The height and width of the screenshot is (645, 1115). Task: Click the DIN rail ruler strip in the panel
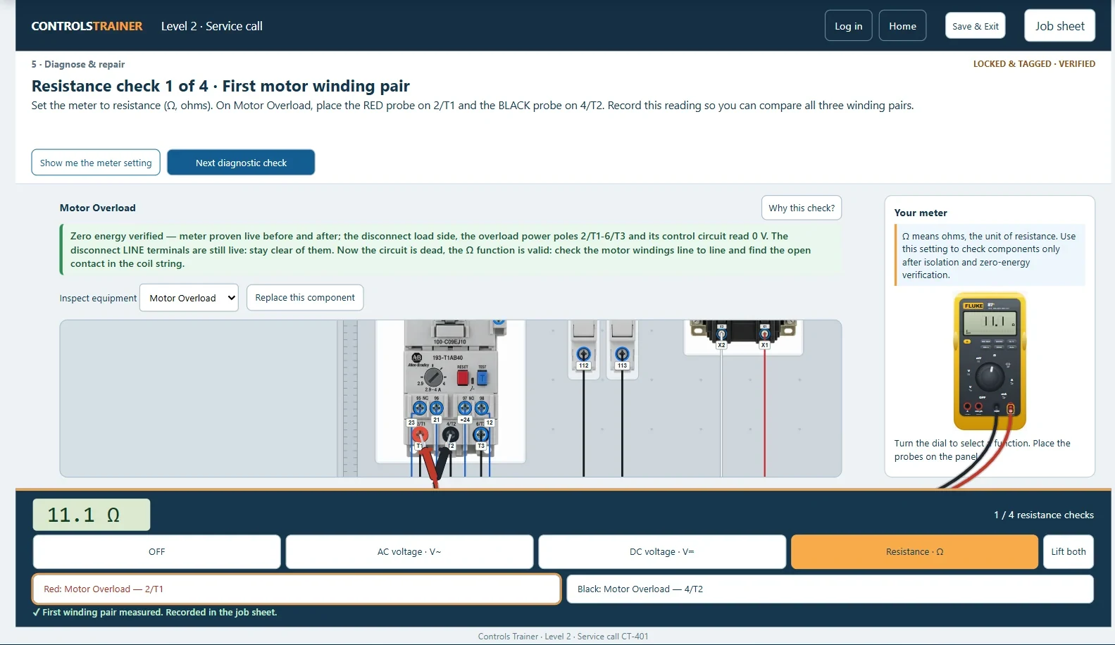[x=349, y=399]
